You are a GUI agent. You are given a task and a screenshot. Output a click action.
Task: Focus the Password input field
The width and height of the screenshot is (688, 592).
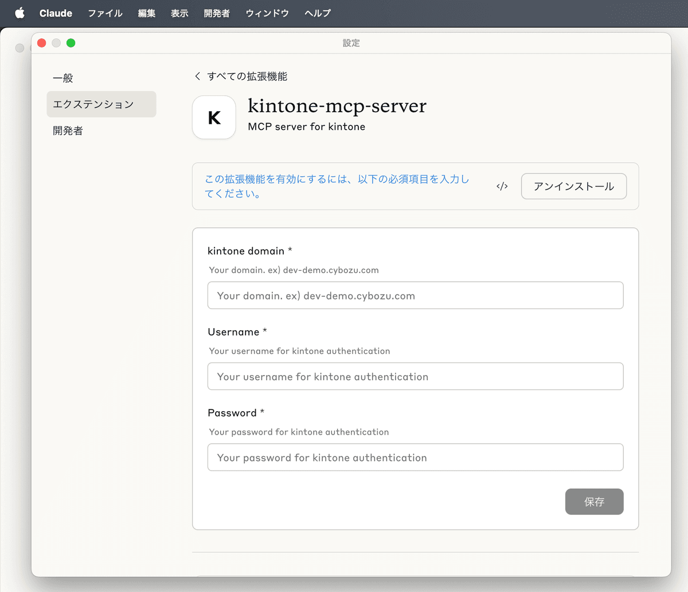click(x=416, y=457)
